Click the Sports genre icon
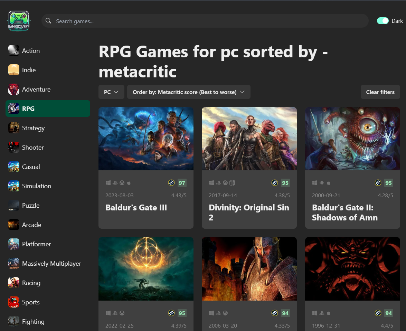Viewport: 406px width, 331px height. pyautogui.click(x=14, y=302)
